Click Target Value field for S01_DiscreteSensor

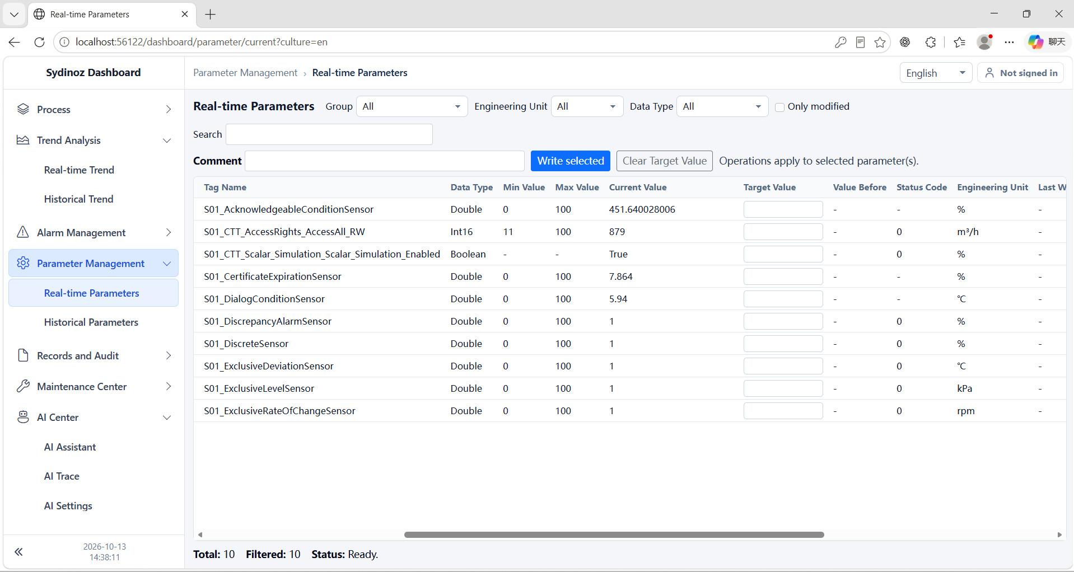pos(783,344)
